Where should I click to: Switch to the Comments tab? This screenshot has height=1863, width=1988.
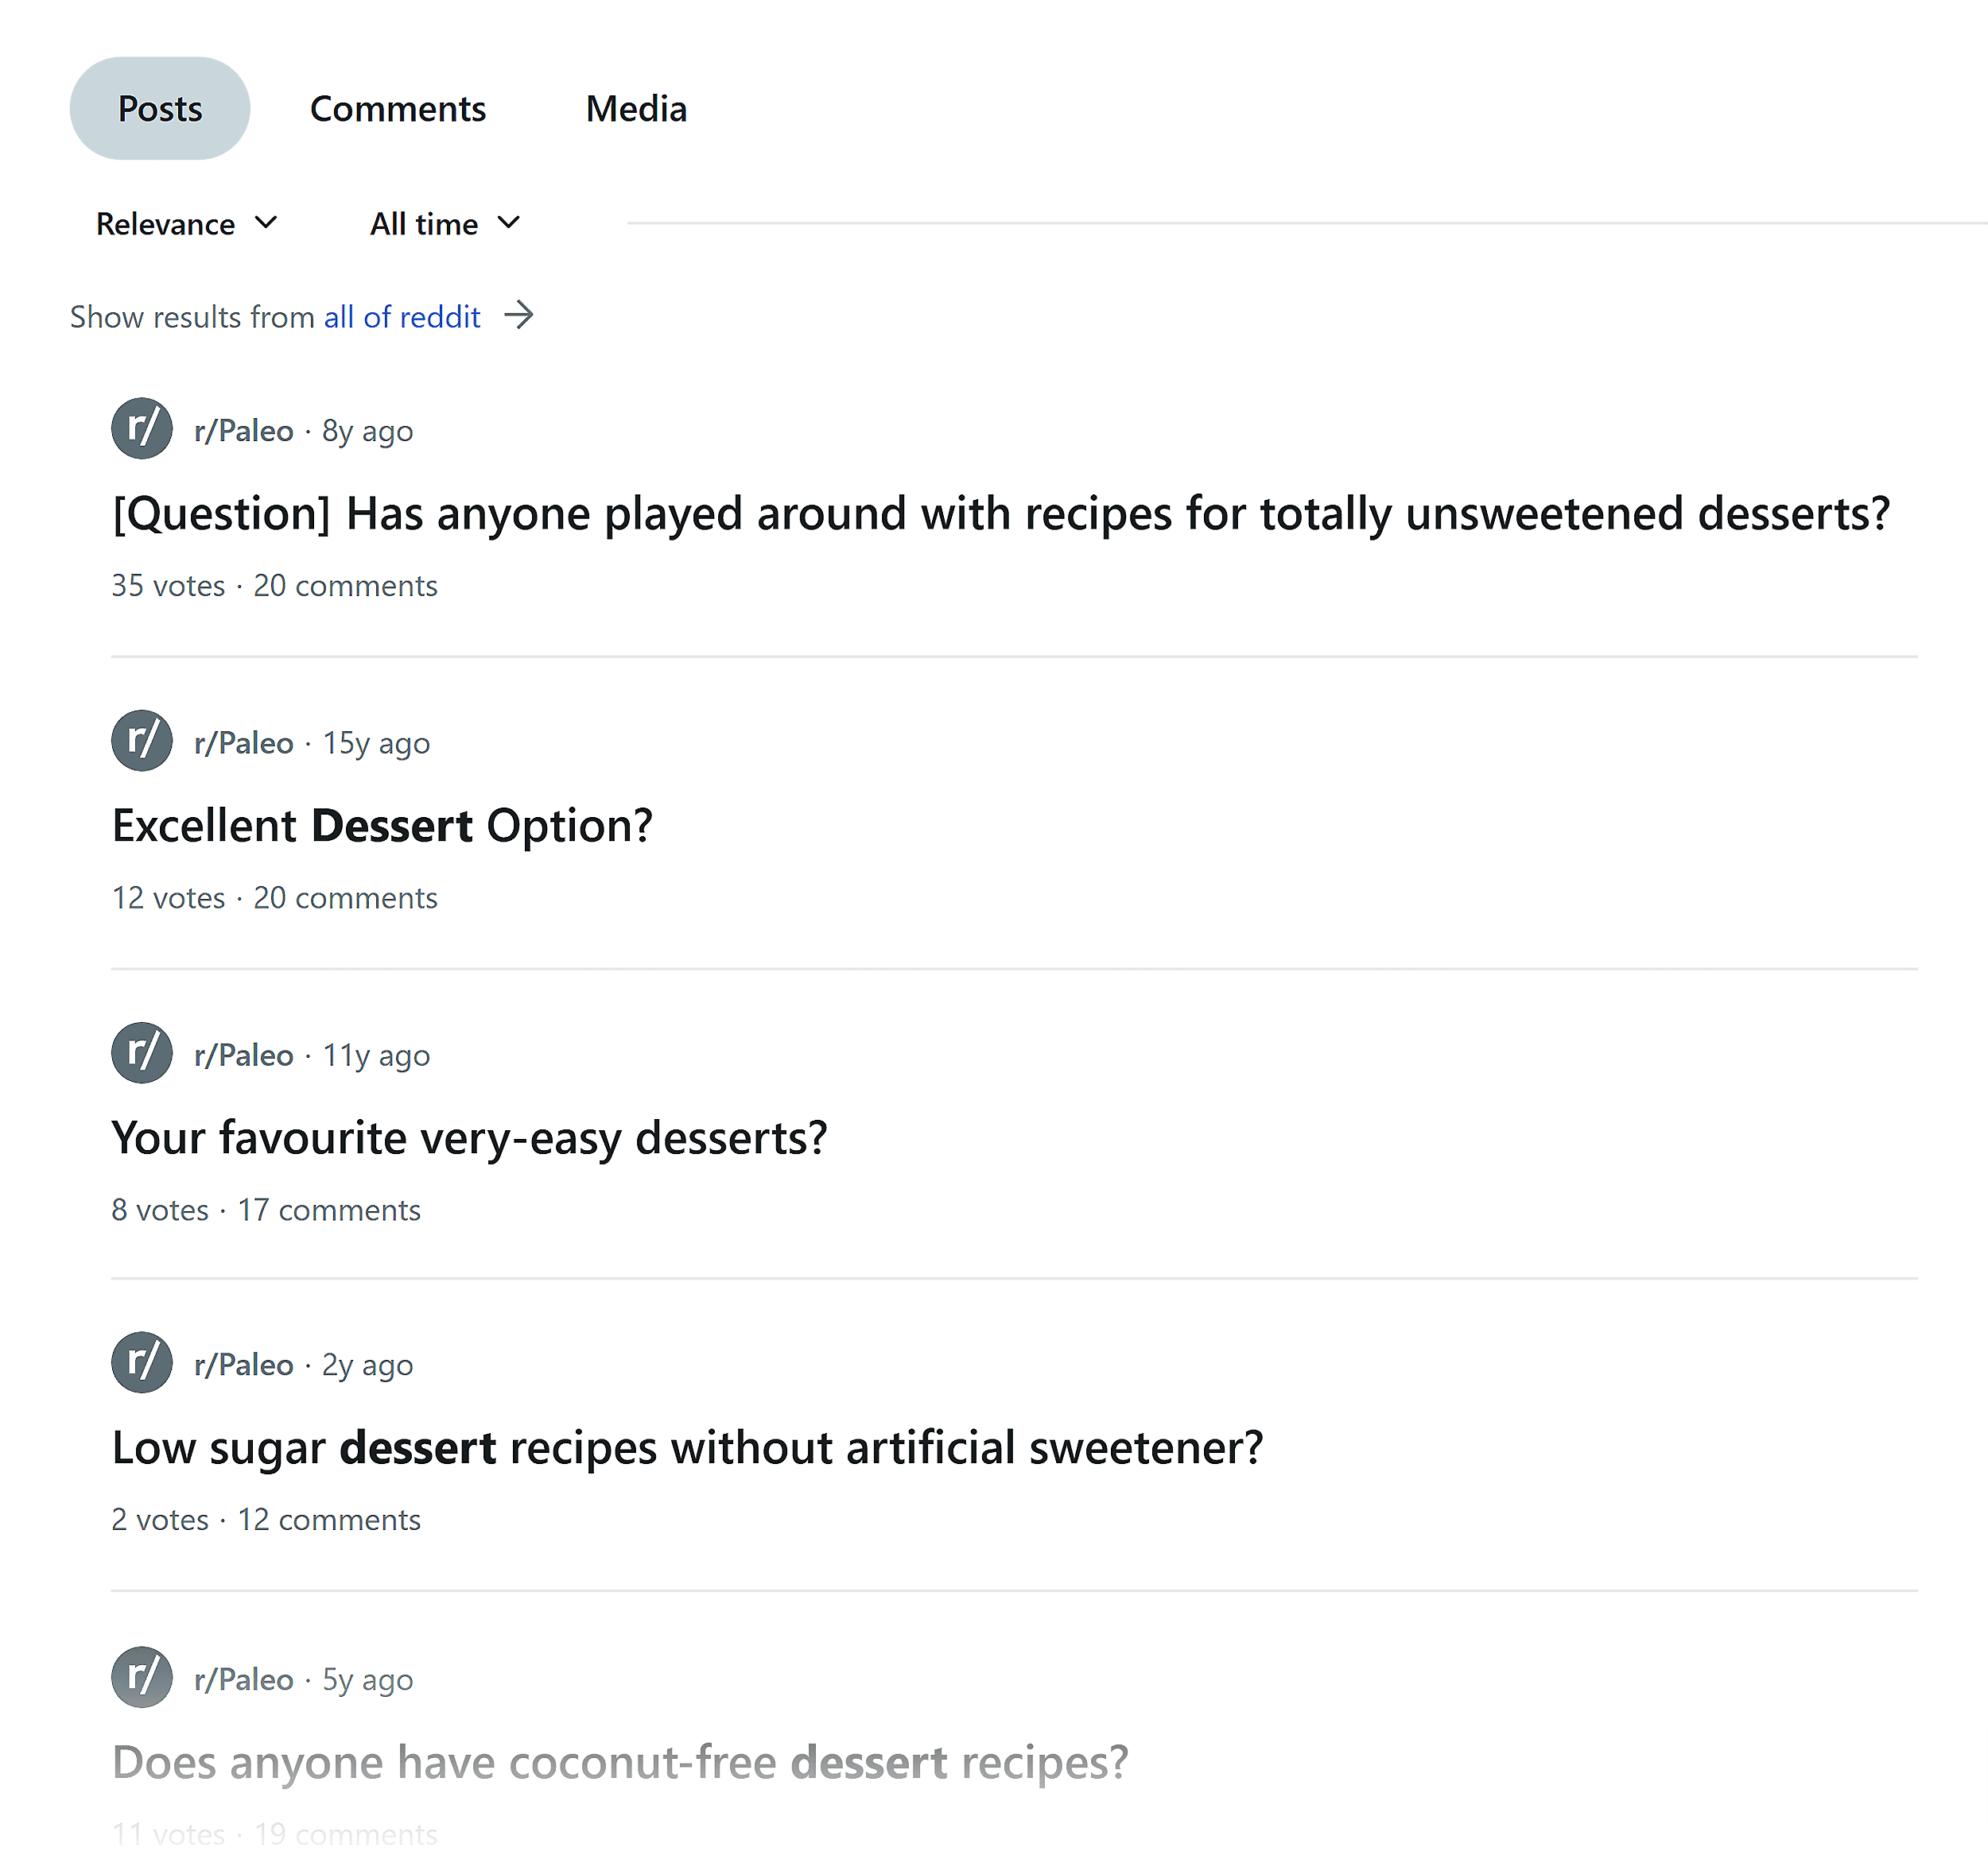(397, 108)
